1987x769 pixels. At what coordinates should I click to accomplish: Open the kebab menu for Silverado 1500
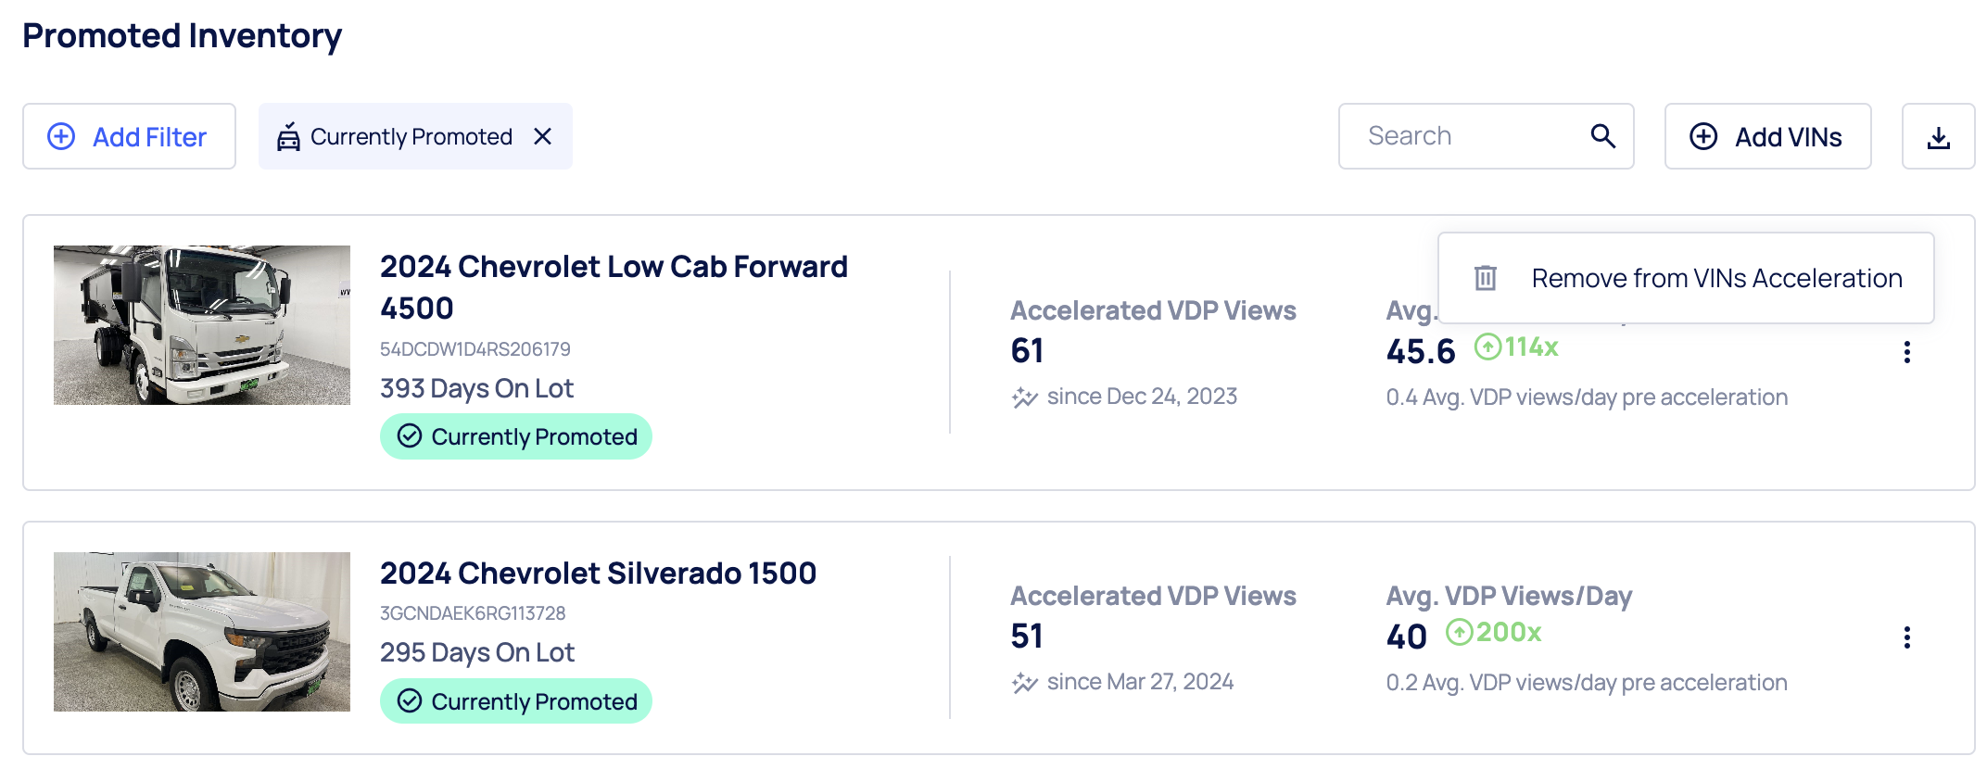point(1907,637)
